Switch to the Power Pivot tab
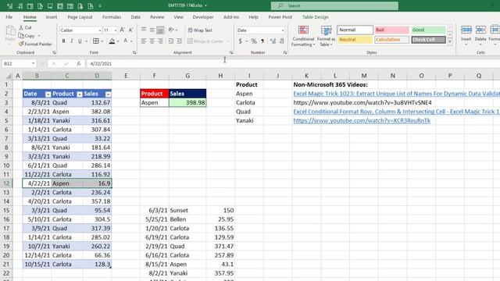Screen dimensions: 500x281 coord(280,17)
